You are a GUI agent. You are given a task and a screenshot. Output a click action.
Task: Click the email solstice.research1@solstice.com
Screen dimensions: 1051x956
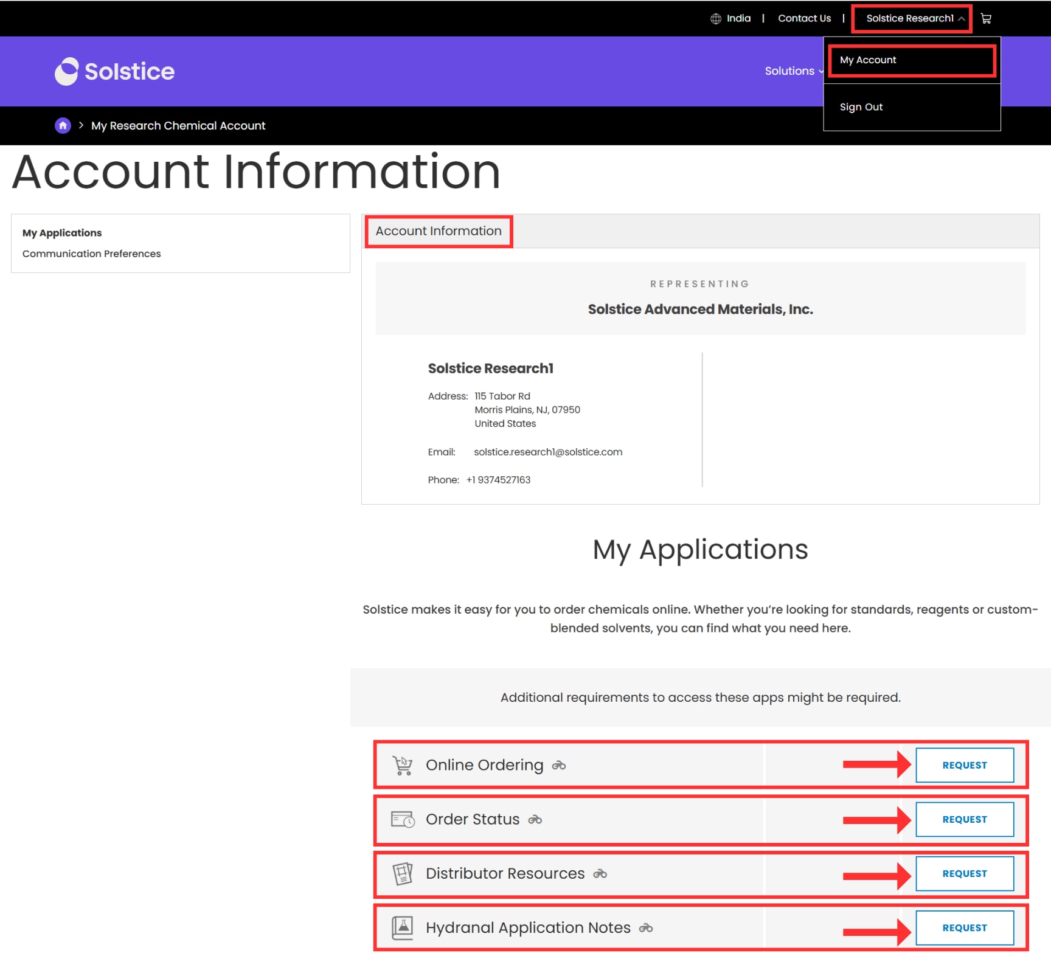click(x=548, y=452)
